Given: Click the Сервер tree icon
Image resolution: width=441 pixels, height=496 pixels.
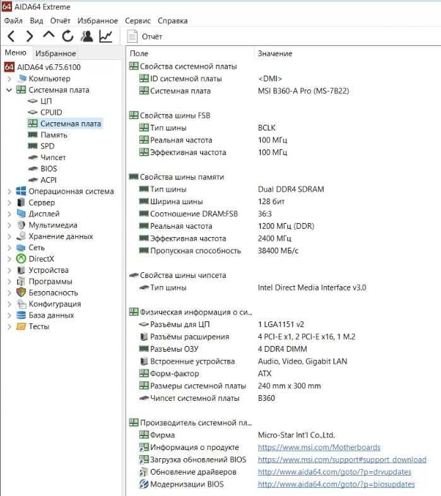Looking at the screenshot, I should point(21,202).
